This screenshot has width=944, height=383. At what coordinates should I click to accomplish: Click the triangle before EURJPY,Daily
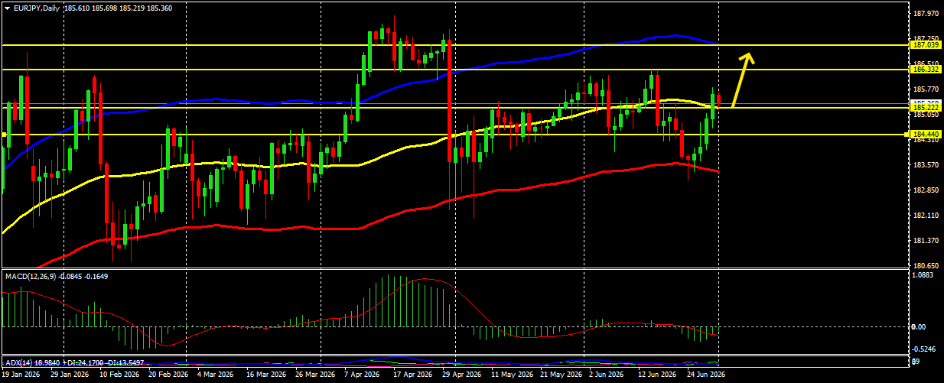click(x=7, y=7)
